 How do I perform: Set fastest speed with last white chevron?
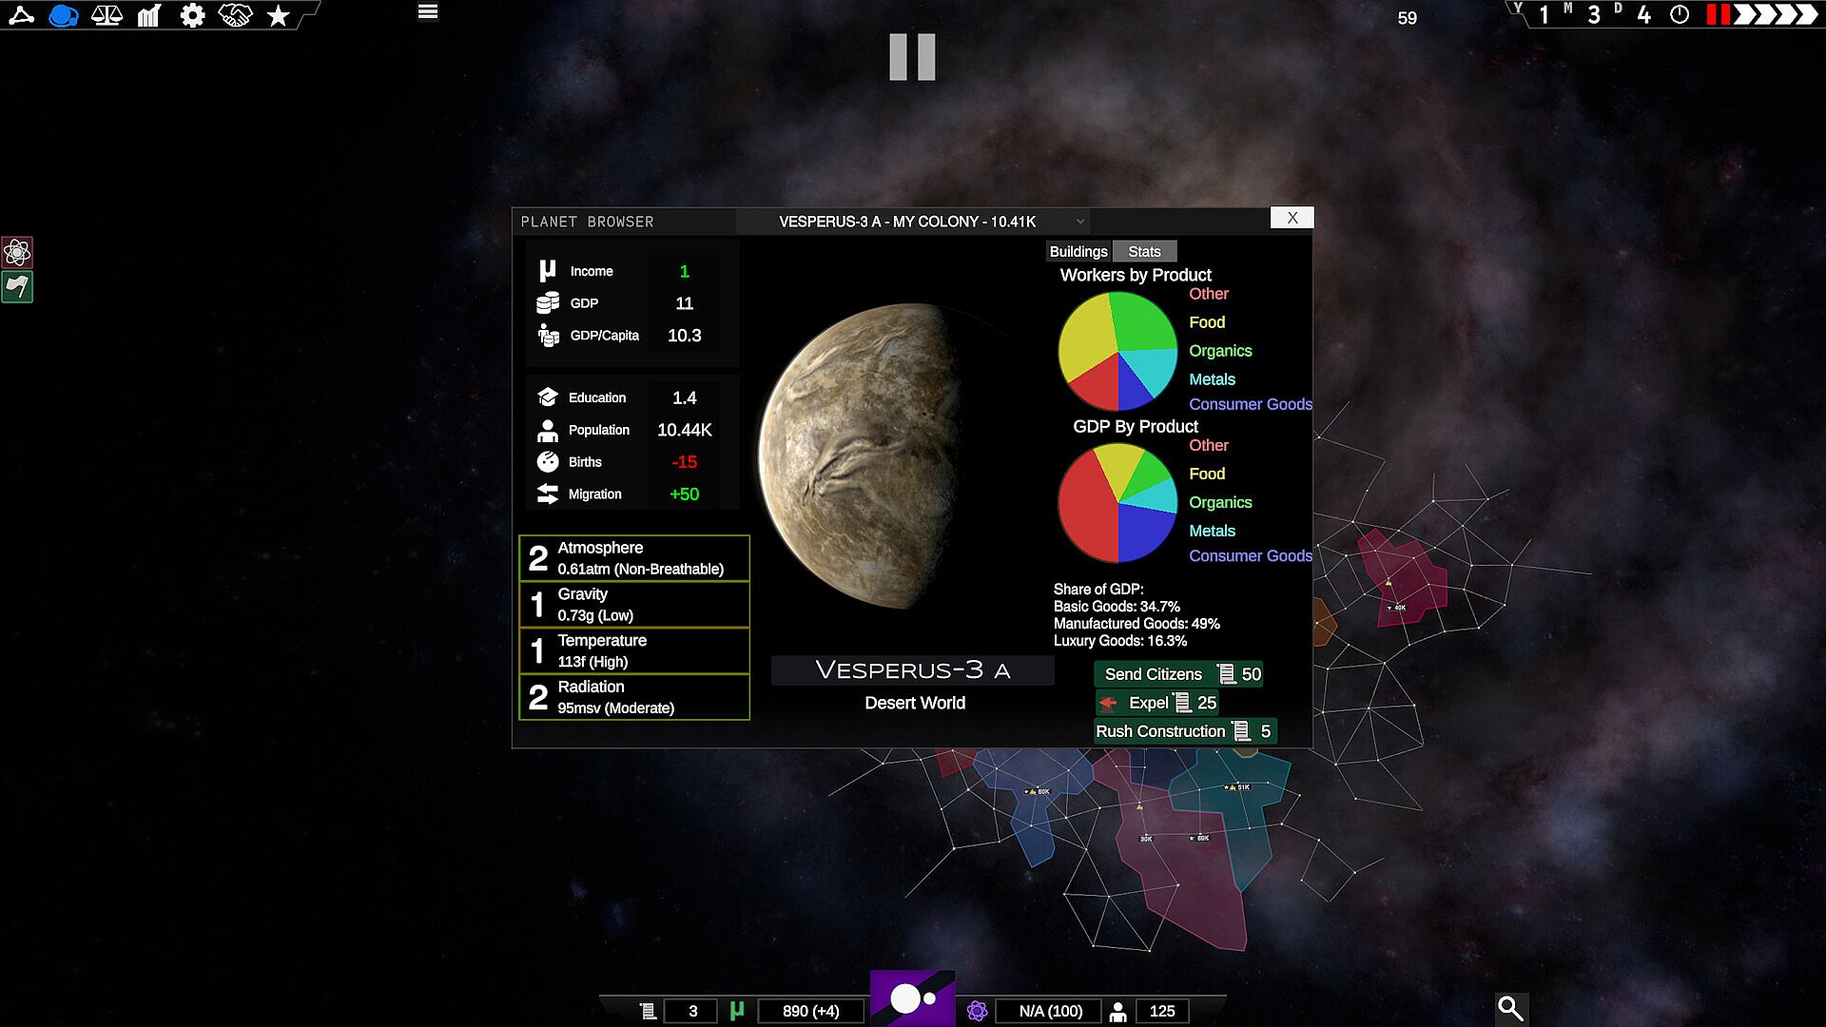[1805, 14]
